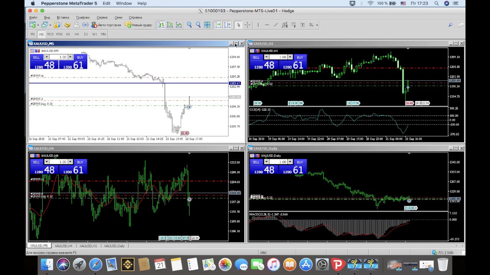Adjust volume stepper in H1 chart panel

(290, 57)
